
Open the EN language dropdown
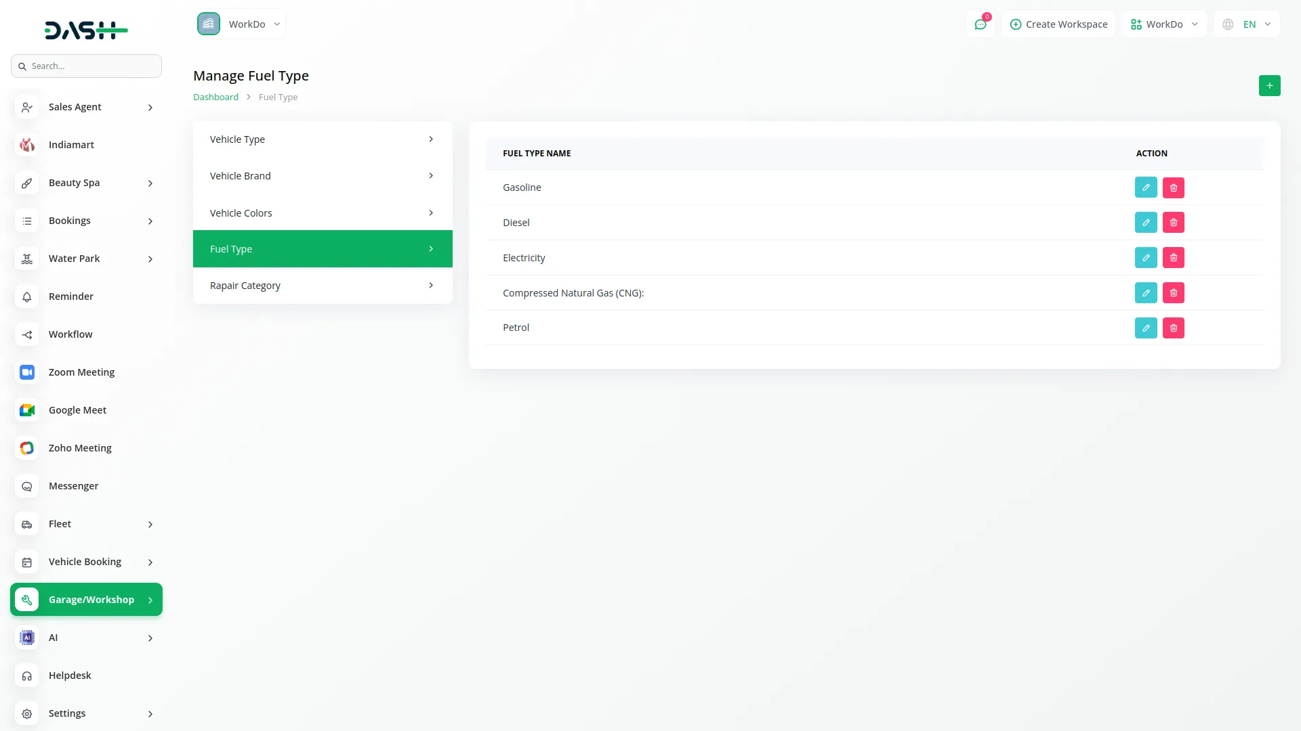[x=1247, y=24]
